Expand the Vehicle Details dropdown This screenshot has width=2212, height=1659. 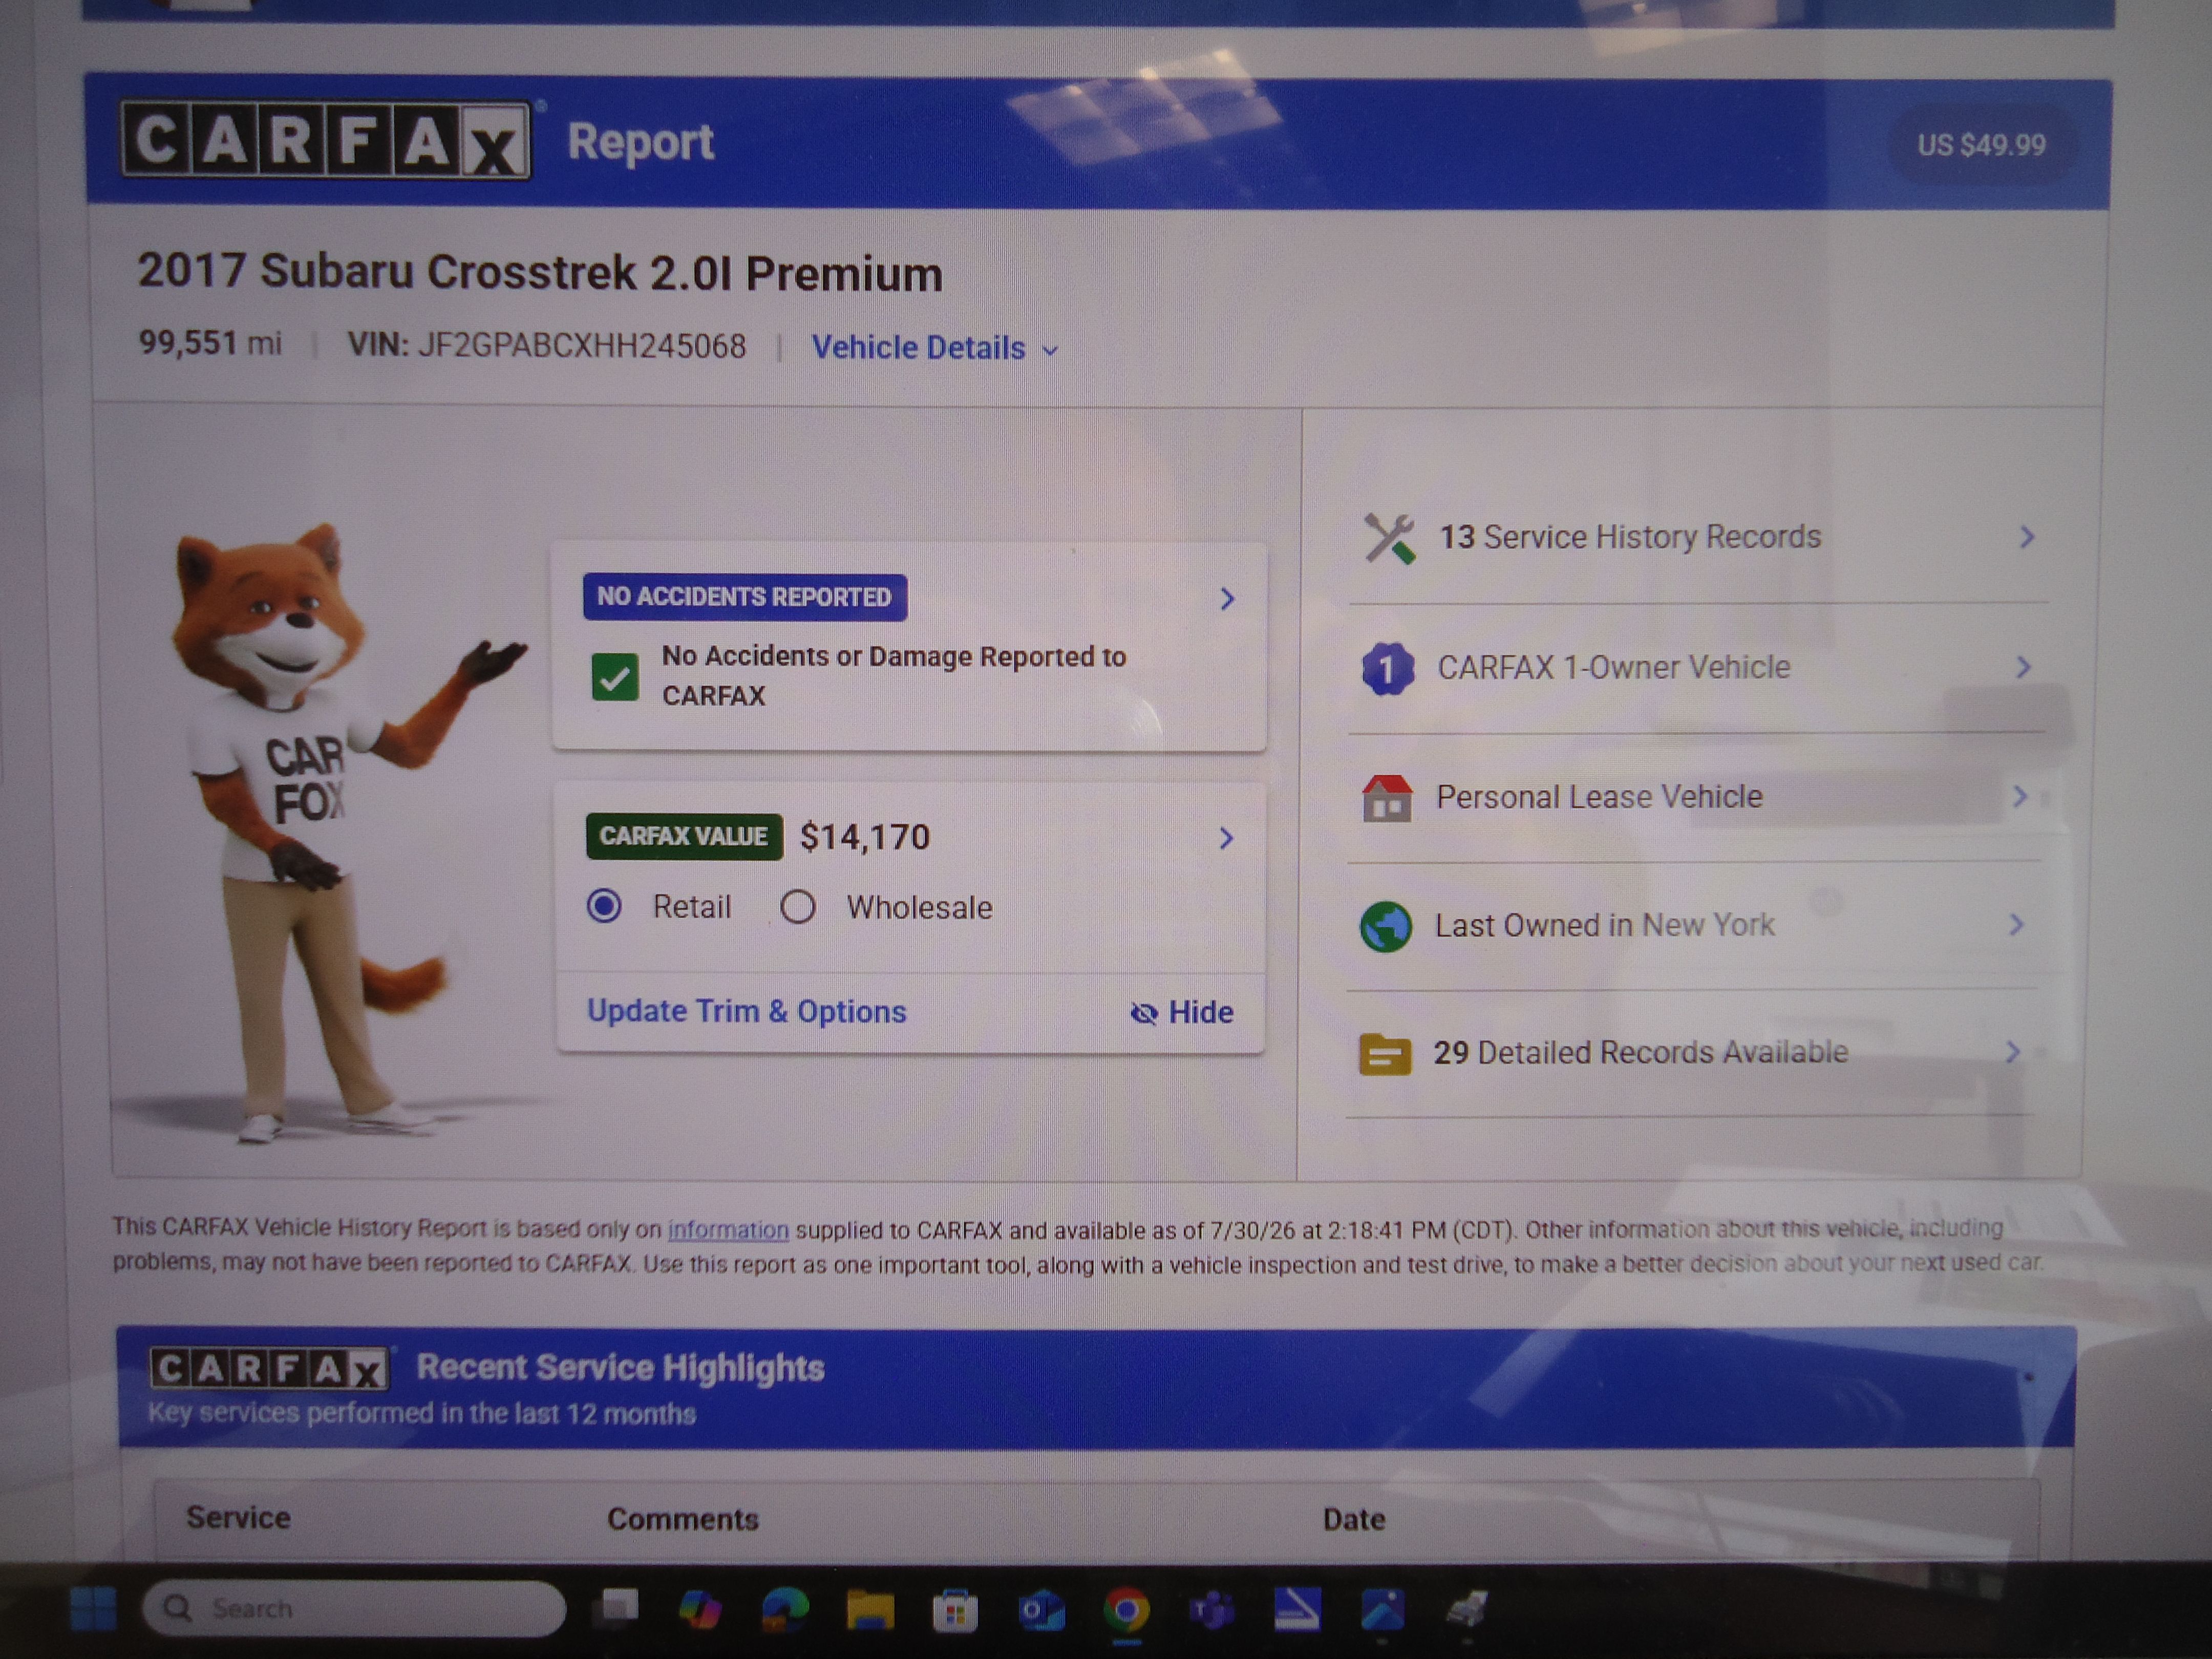(935, 348)
